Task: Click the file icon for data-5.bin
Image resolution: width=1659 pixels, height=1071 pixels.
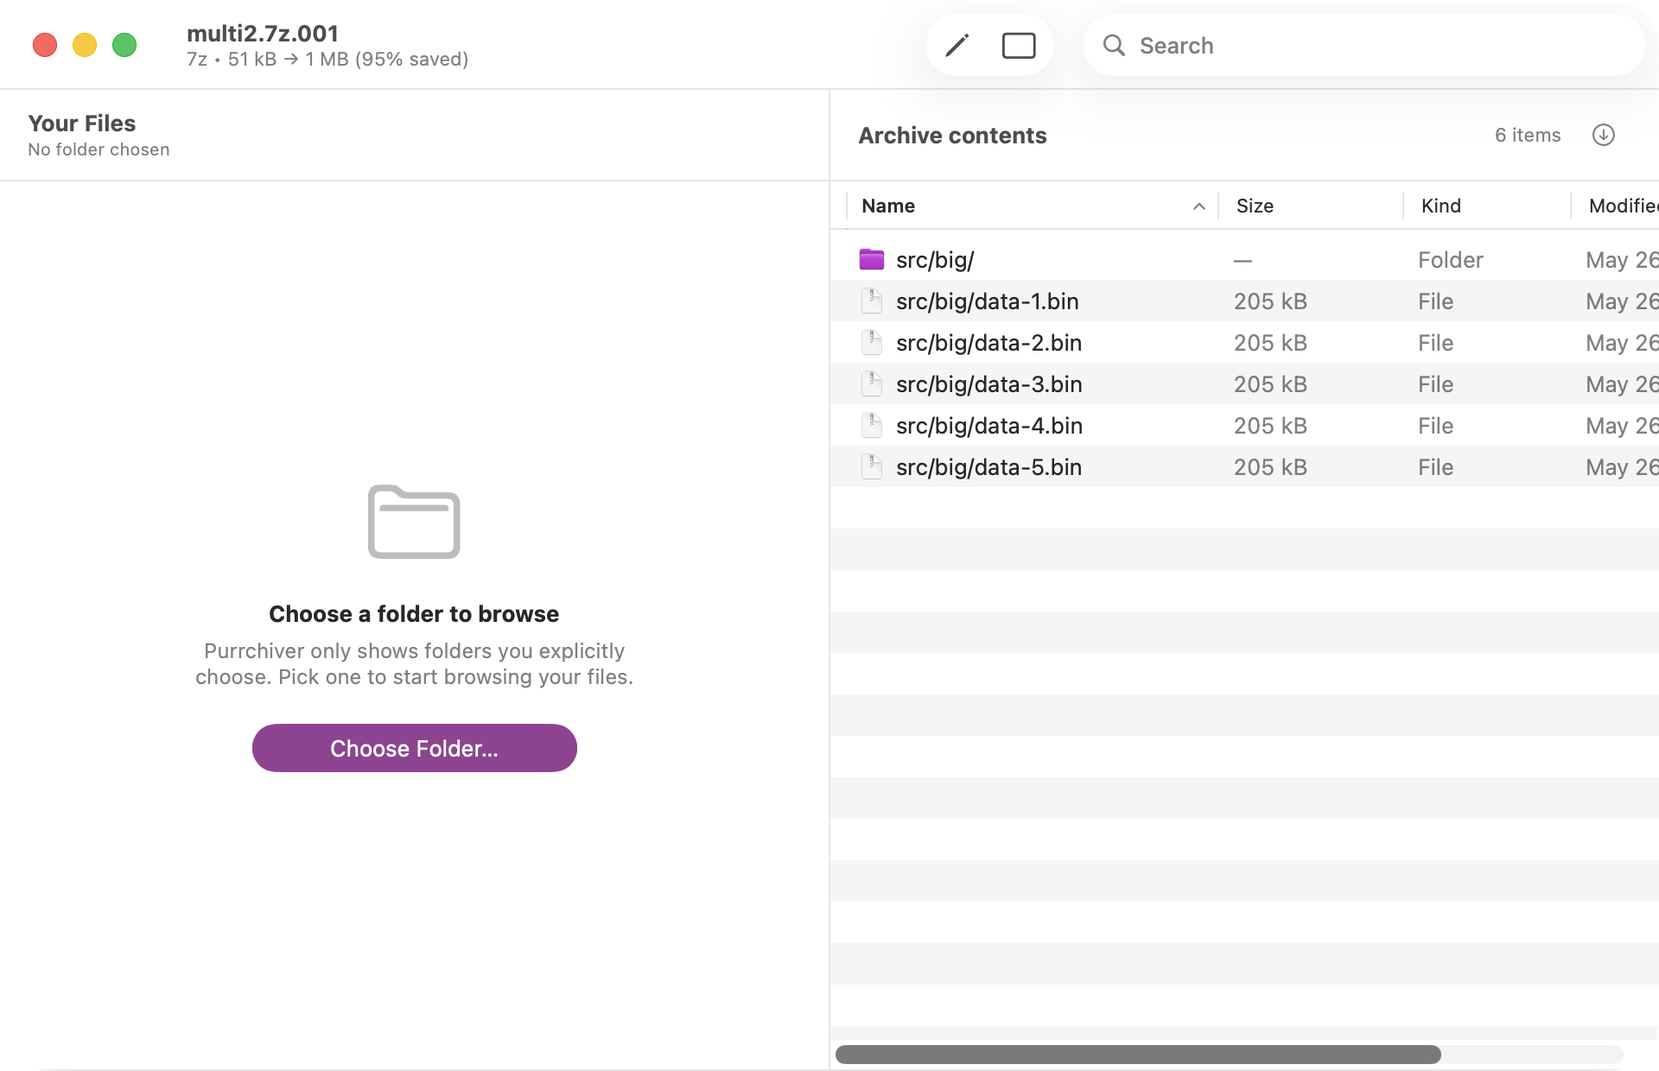Action: point(872,466)
